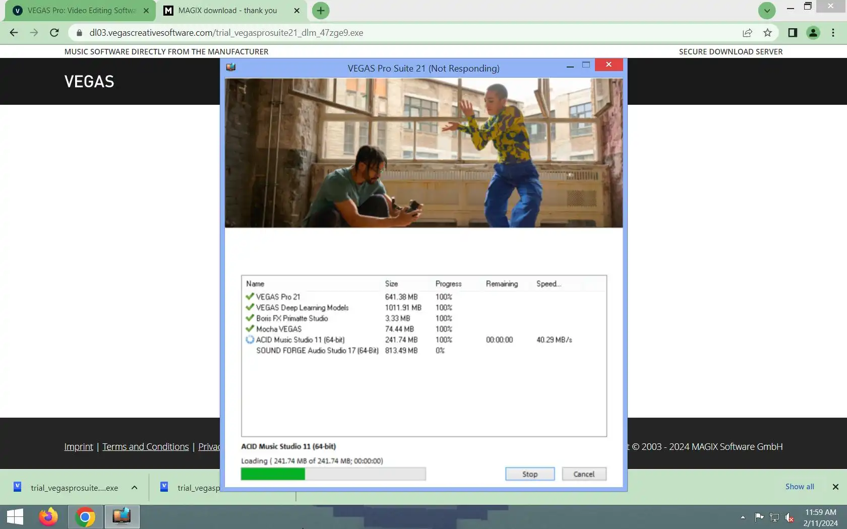Switch to the VEGAS Pro Video Editing tab

pos(80,11)
